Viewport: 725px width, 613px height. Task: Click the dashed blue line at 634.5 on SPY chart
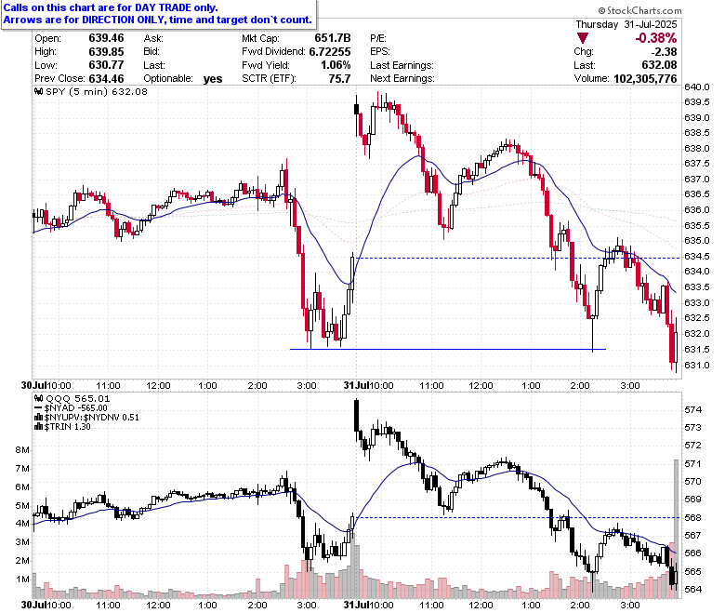coord(518,258)
